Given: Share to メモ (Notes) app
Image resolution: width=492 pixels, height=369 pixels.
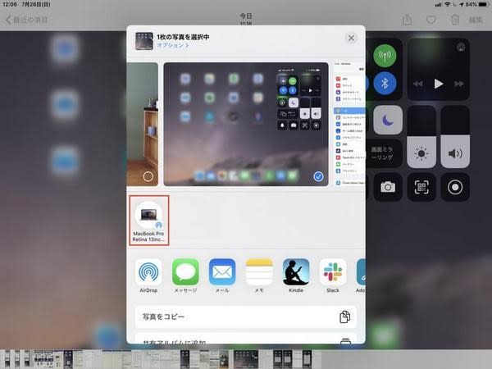Looking at the screenshot, I should (x=259, y=271).
